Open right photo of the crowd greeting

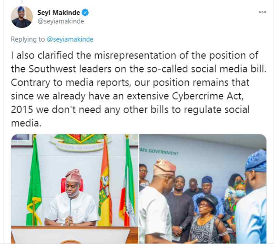[x=203, y=189]
